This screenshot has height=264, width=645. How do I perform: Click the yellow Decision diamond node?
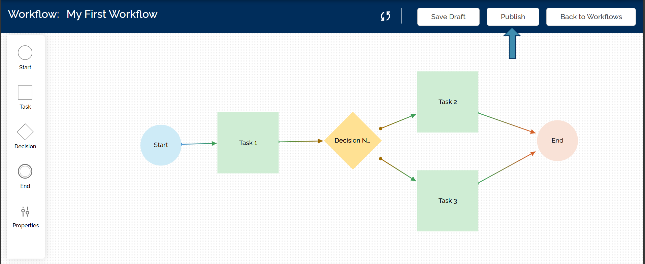point(352,141)
